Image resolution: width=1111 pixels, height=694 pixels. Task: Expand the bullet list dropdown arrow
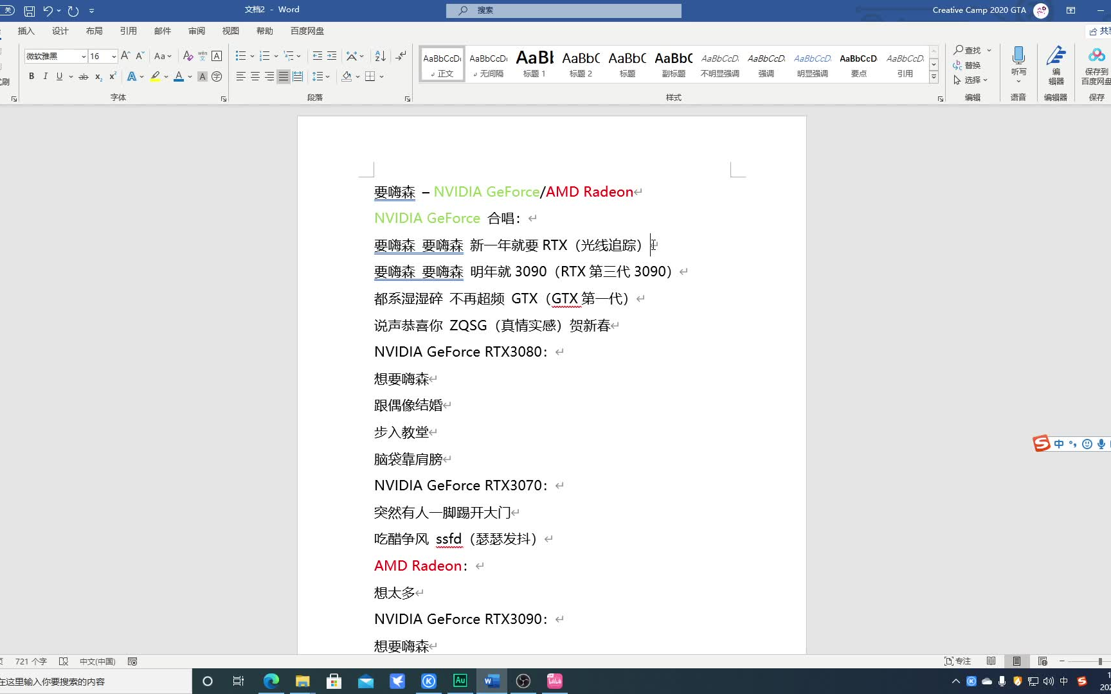coord(252,56)
